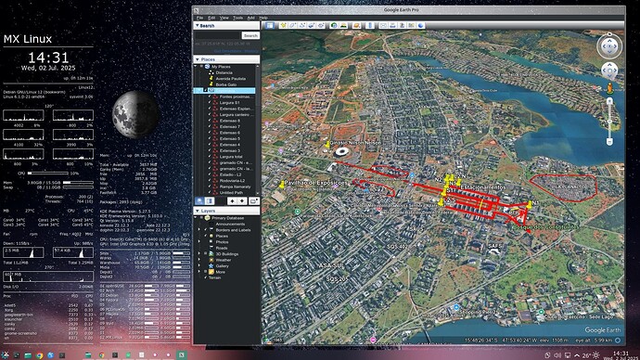640x360 pixels.
Task: Click in the search input field
Action: [218, 35]
